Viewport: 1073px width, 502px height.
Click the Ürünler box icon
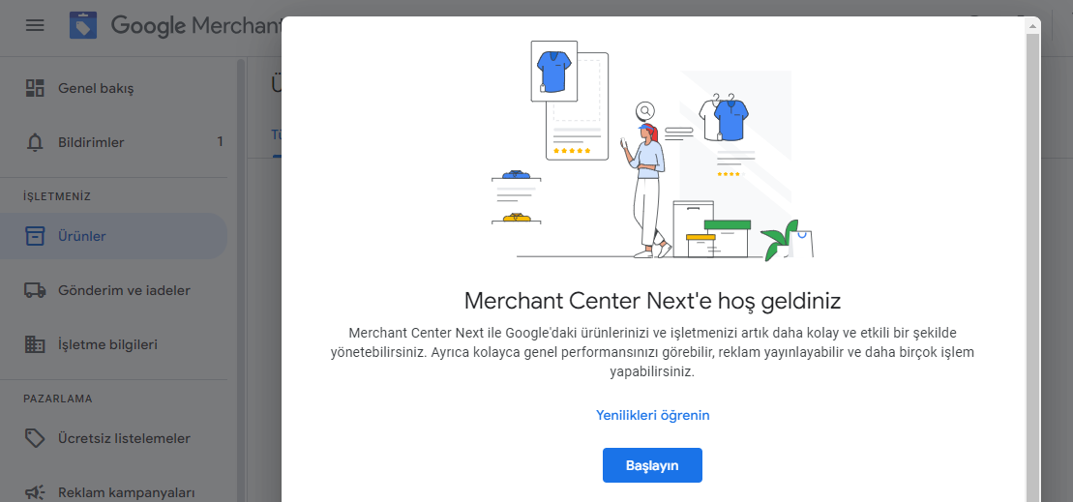[35, 236]
